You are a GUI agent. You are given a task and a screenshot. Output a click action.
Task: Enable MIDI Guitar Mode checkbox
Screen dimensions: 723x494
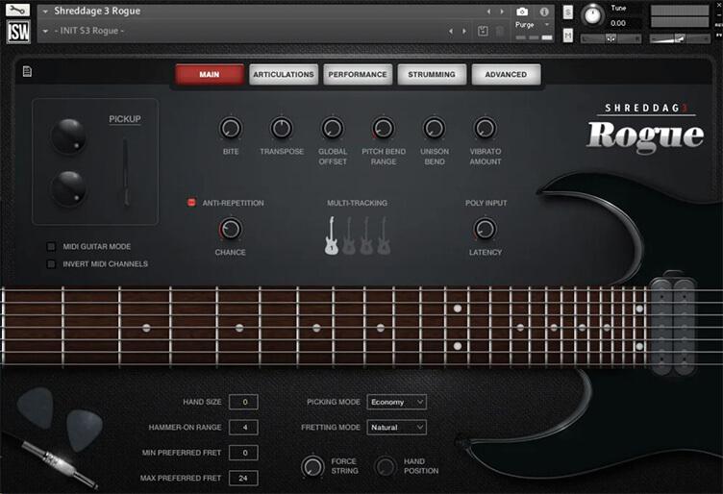pos(51,247)
